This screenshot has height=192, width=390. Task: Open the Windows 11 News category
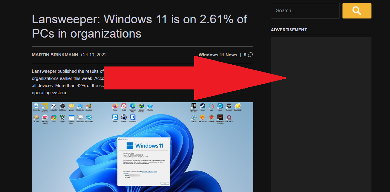[218, 55]
